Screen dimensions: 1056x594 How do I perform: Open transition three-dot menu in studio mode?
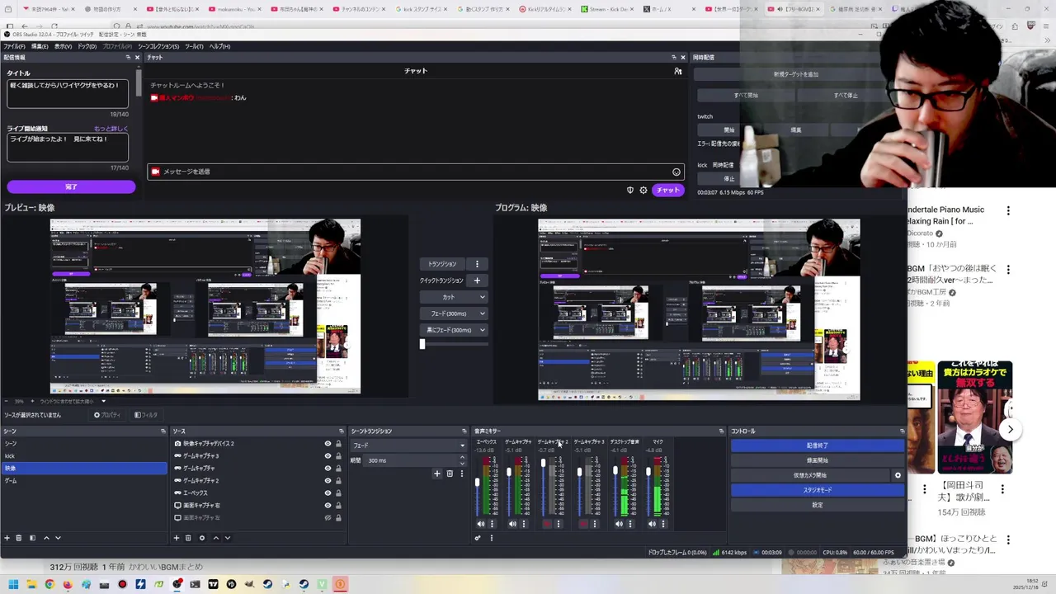(477, 264)
